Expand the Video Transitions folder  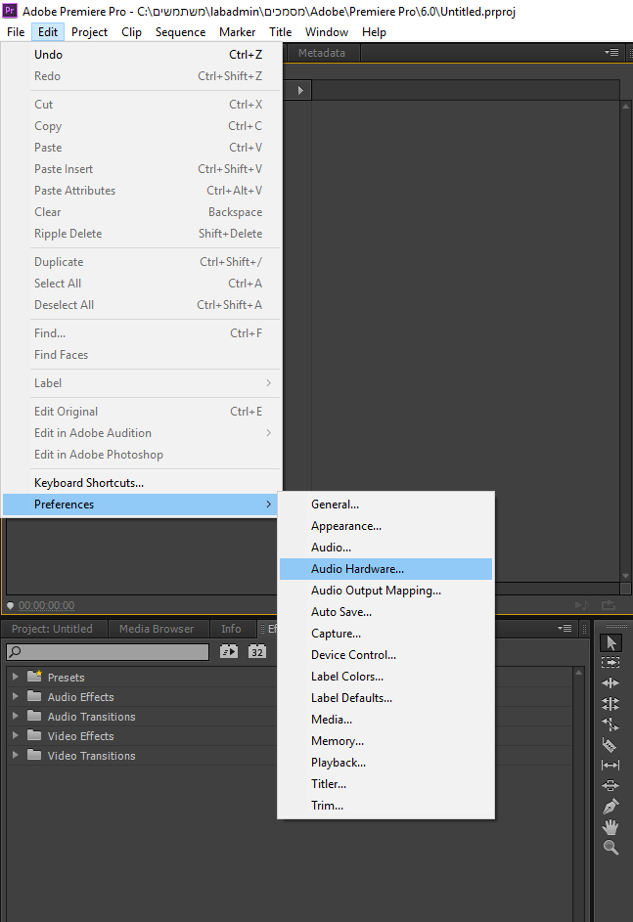click(x=16, y=755)
